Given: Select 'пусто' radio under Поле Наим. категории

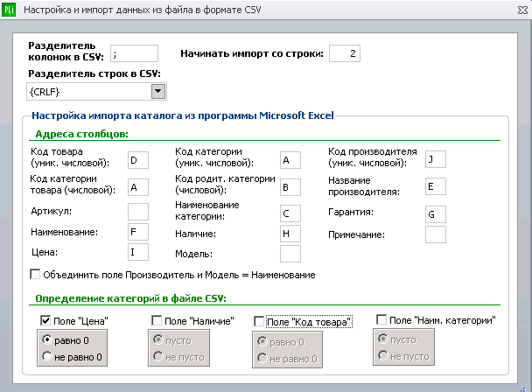Looking at the screenshot, I should pyautogui.click(x=383, y=339).
